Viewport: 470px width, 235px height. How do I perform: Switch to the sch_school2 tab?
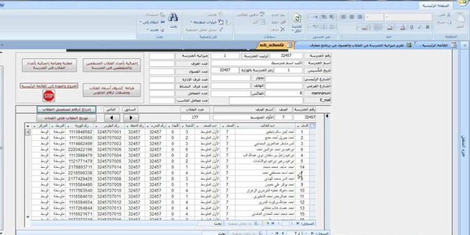pyautogui.click(x=275, y=45)
